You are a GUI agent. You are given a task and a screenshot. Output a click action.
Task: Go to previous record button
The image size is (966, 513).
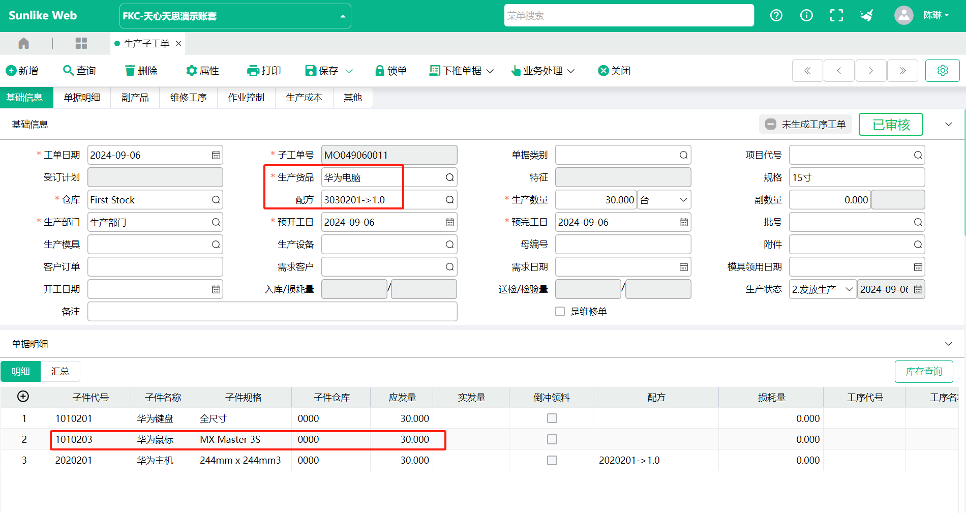839,71
